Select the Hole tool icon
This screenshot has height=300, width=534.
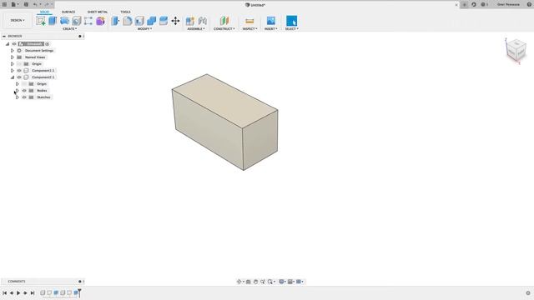click(76, 21)
